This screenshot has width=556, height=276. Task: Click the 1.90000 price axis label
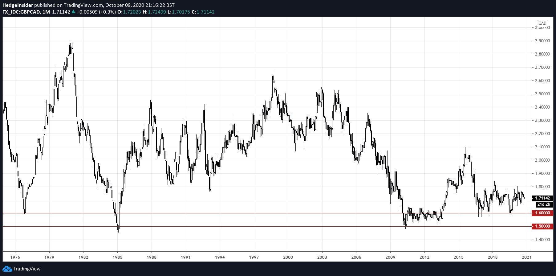pyautogui.click(x=542, y=173)
